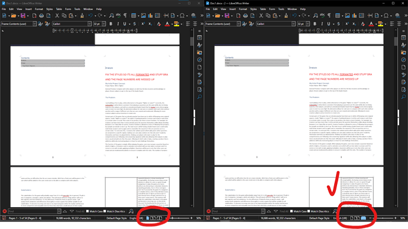
Task: Open font size dropdown in left window
Action: tap(104, 24)
